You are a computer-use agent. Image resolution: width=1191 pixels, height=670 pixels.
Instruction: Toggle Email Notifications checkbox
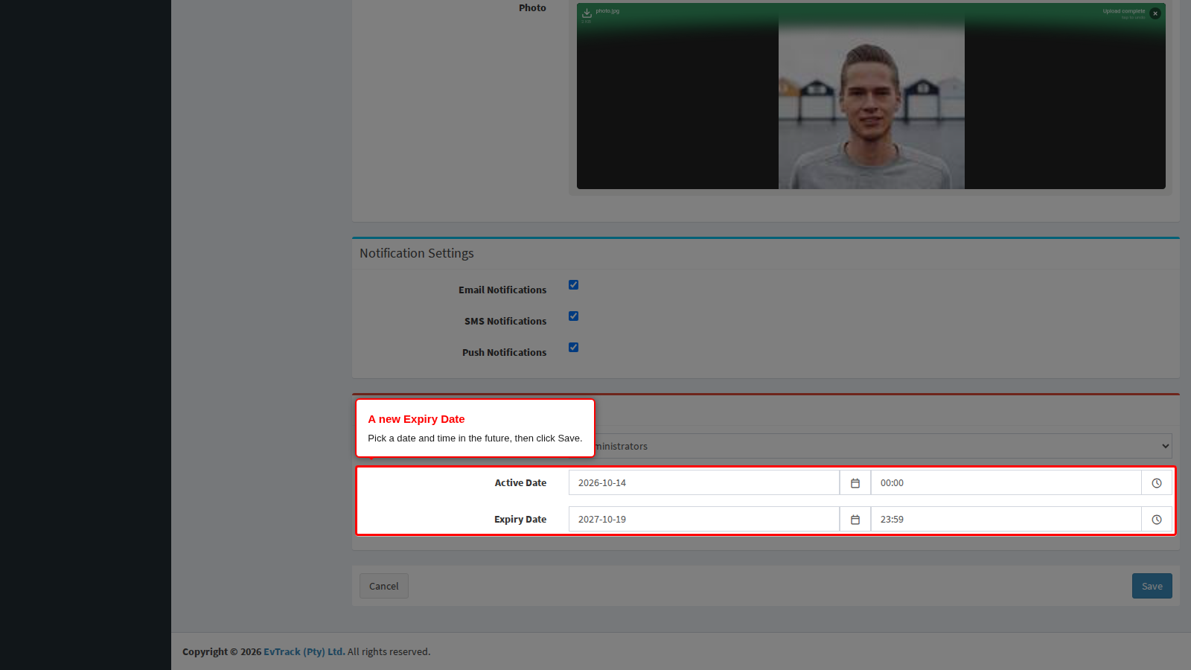point(573,284)
